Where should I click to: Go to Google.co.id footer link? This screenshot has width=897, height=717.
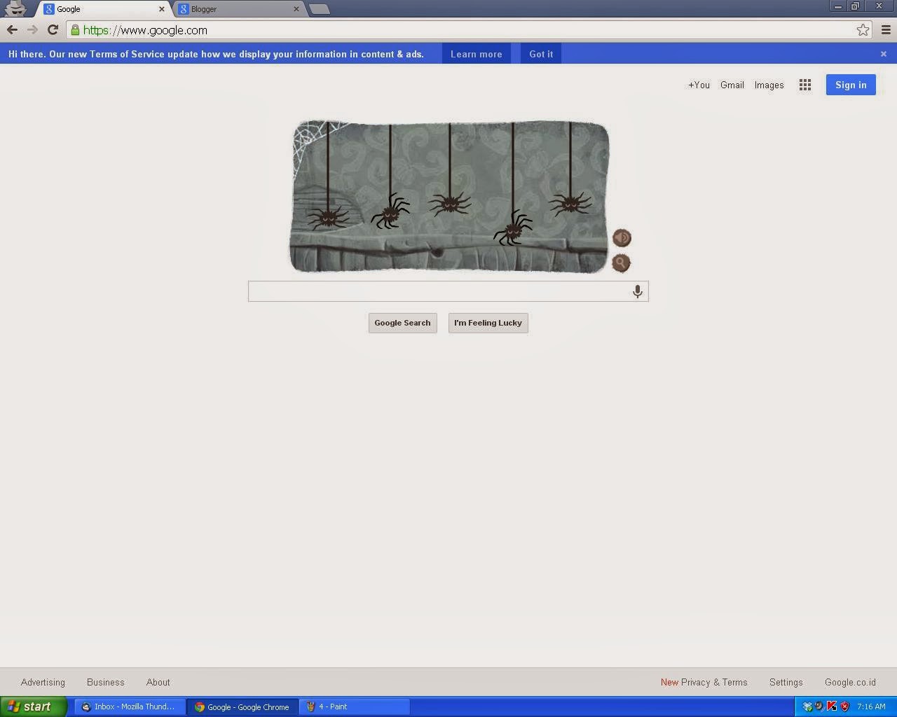pyautogui.click(x=850, y=682)
